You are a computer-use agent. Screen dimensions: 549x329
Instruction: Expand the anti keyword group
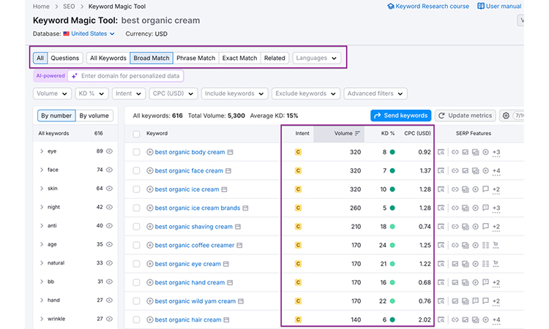42,226
